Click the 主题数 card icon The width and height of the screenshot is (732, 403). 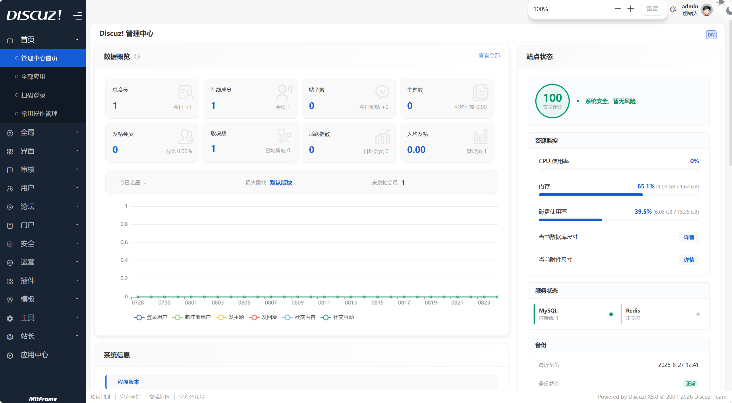[x=480, y=92]
